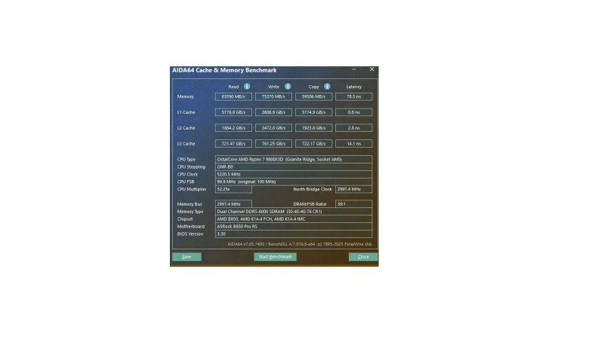Click the North Bridge Clock label
Viewport: 604px width, 339px height.
(x=313, y=189)
